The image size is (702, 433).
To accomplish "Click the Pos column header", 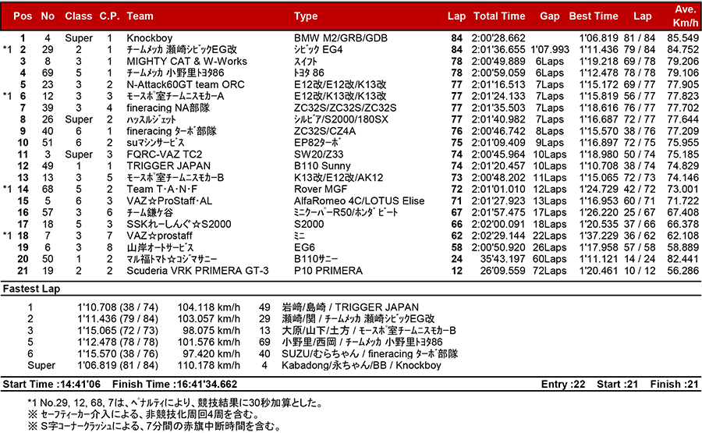I will click(x=23, y=16).
